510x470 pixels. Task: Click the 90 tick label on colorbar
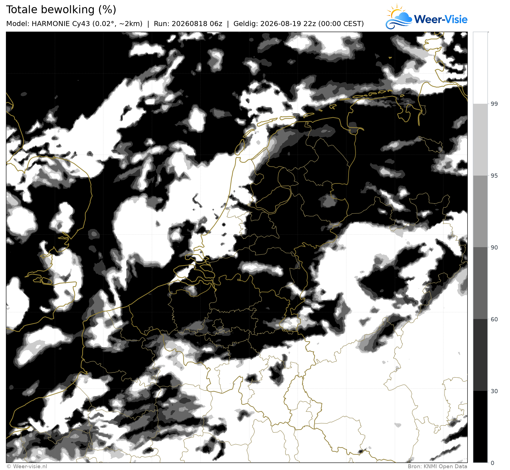point(494,247)
